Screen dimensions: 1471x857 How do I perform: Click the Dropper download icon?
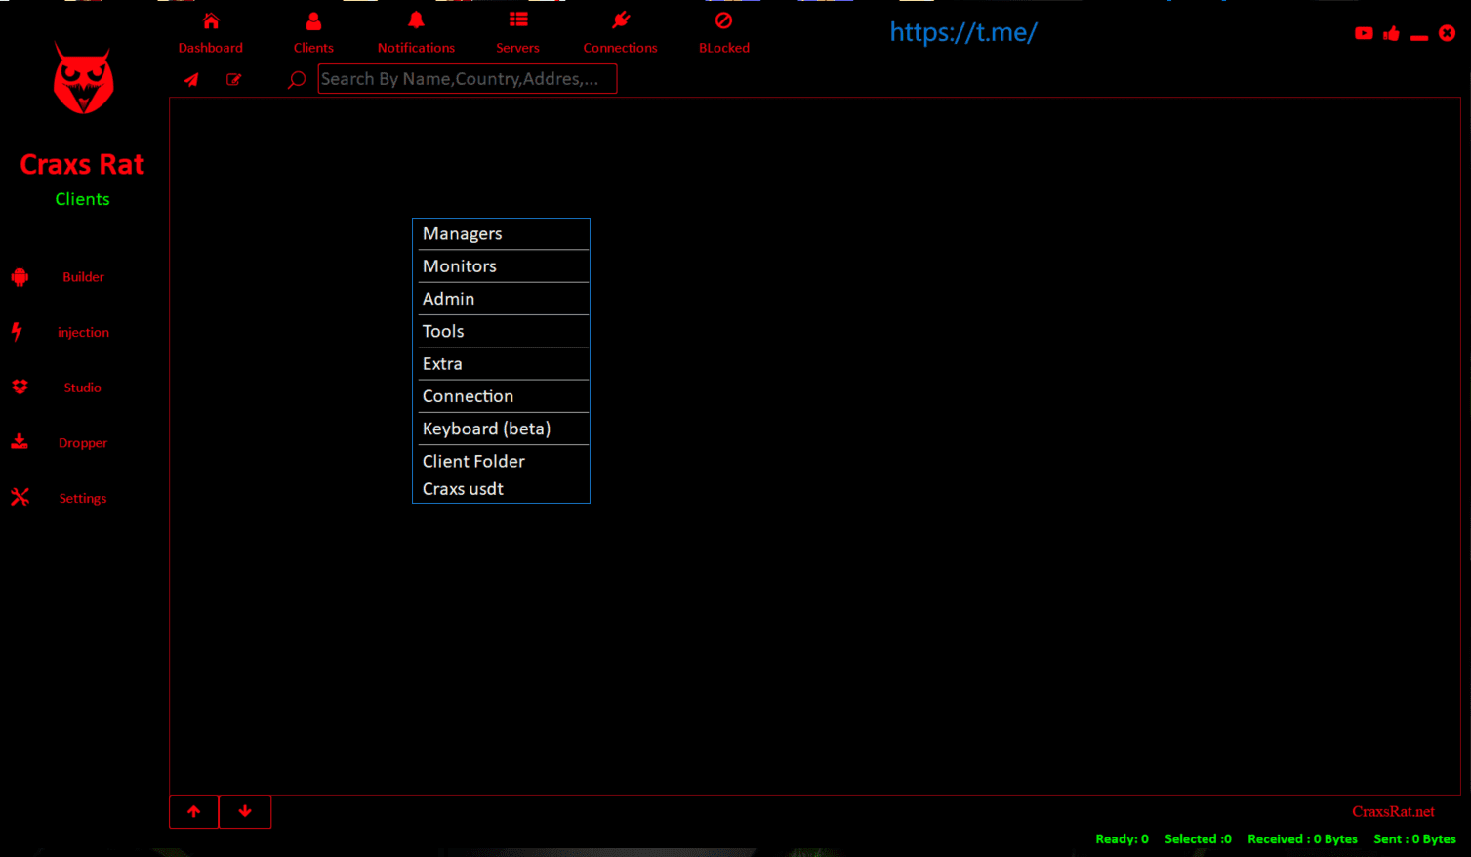[x=20, y=442]
